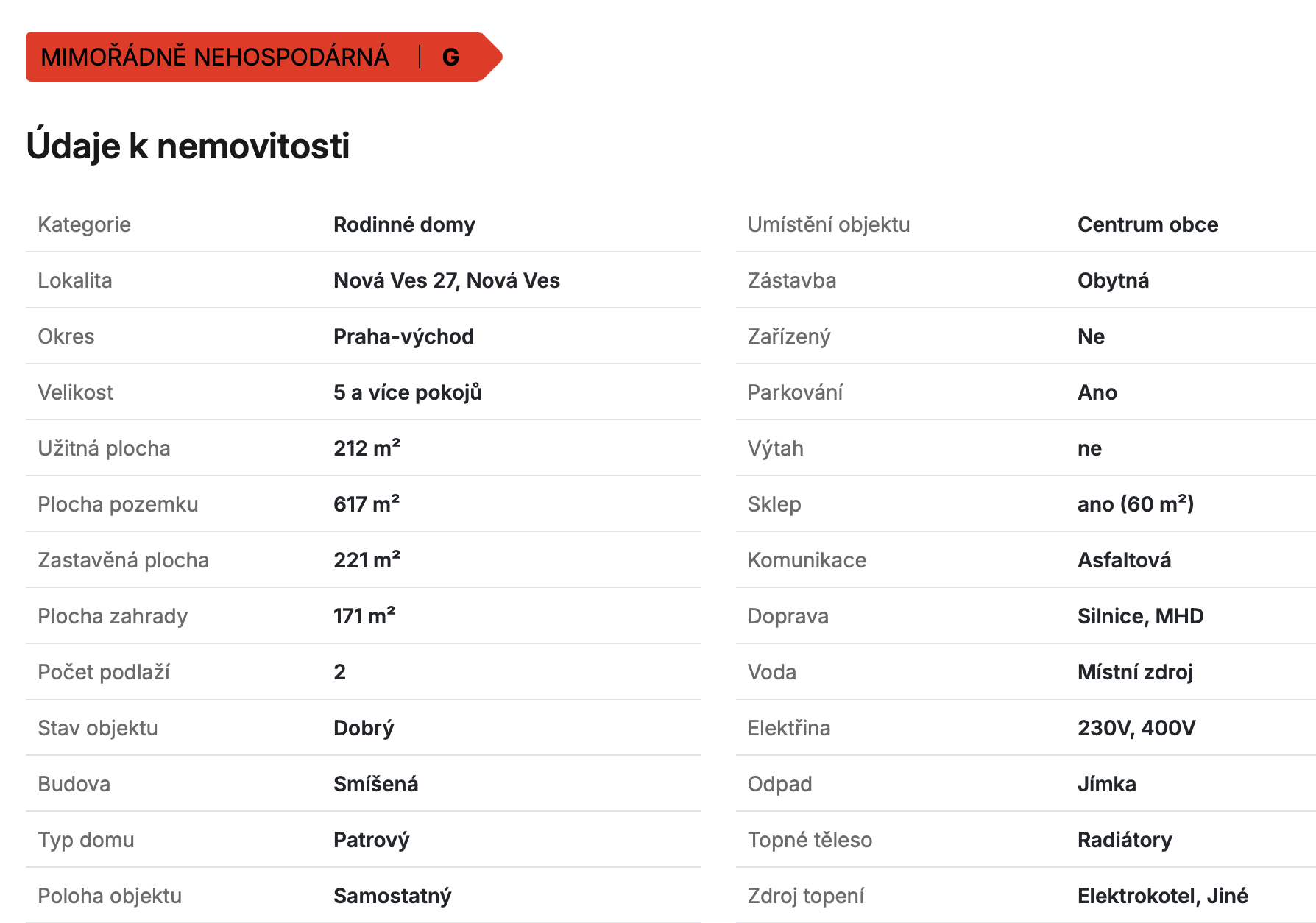Click the Sklep ano (60 m²) value
This screenshot has width=1316, height=923.
click(1136, 504)
